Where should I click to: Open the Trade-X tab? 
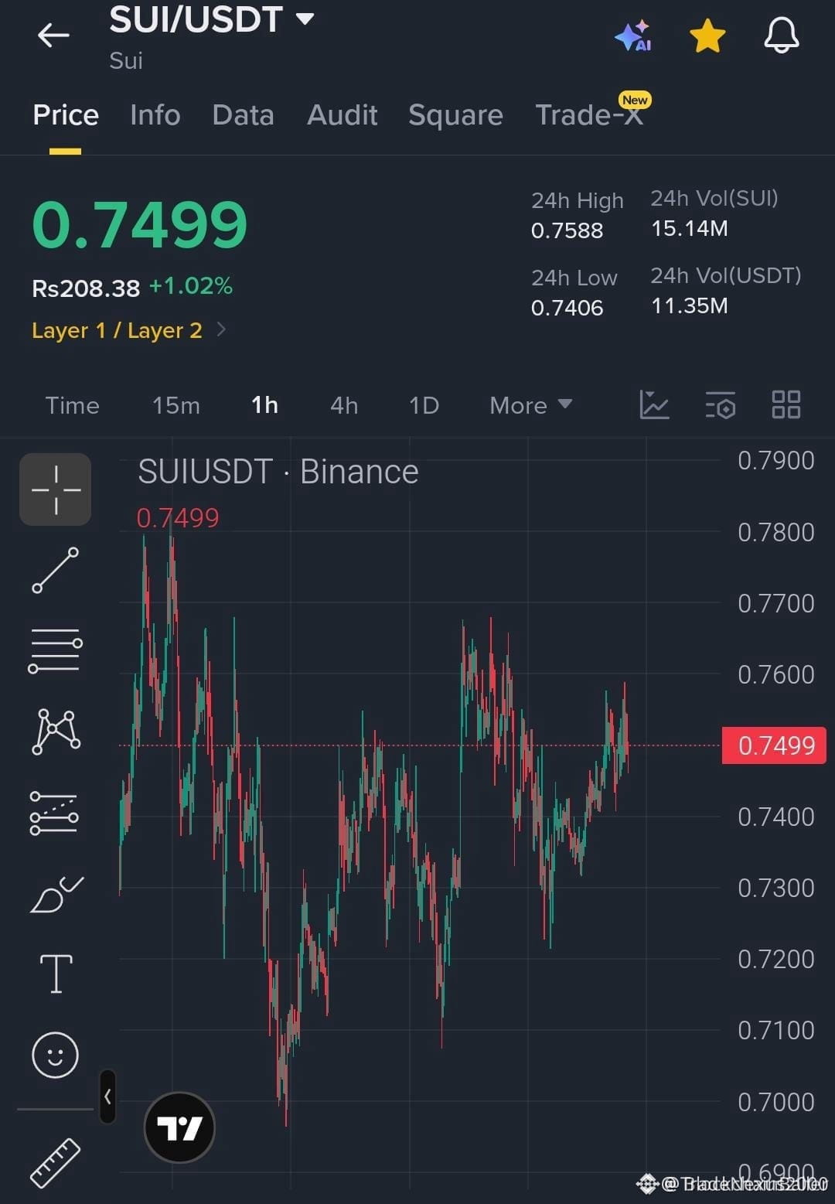pyautogui.click(x=589, y=115)
